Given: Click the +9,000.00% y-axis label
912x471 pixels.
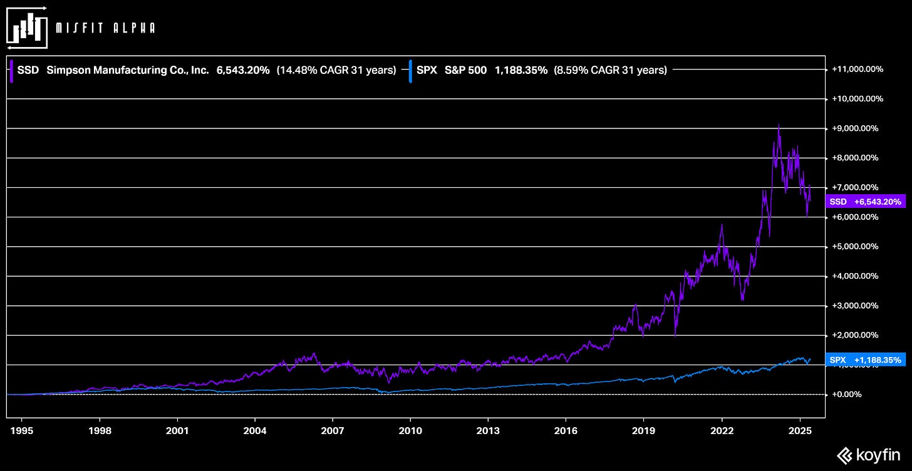Looking at the screenshot, I should coord(856,128).
